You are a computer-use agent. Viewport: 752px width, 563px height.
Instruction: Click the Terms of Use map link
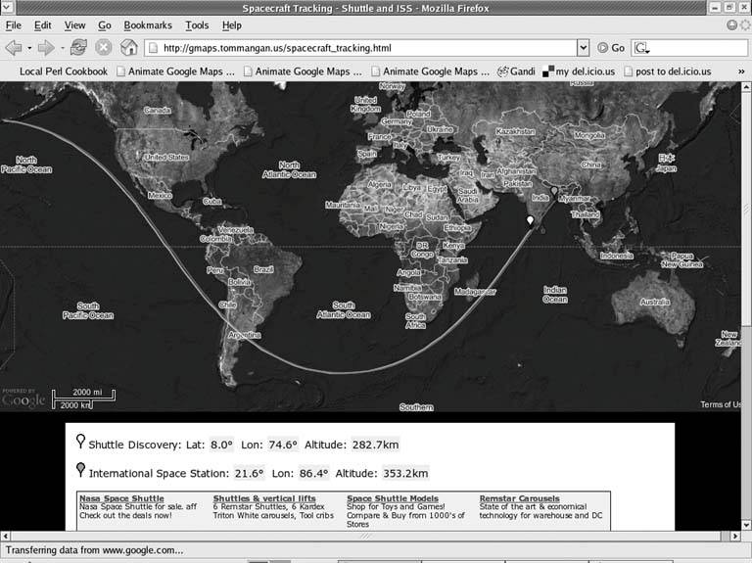click(721, 405)
